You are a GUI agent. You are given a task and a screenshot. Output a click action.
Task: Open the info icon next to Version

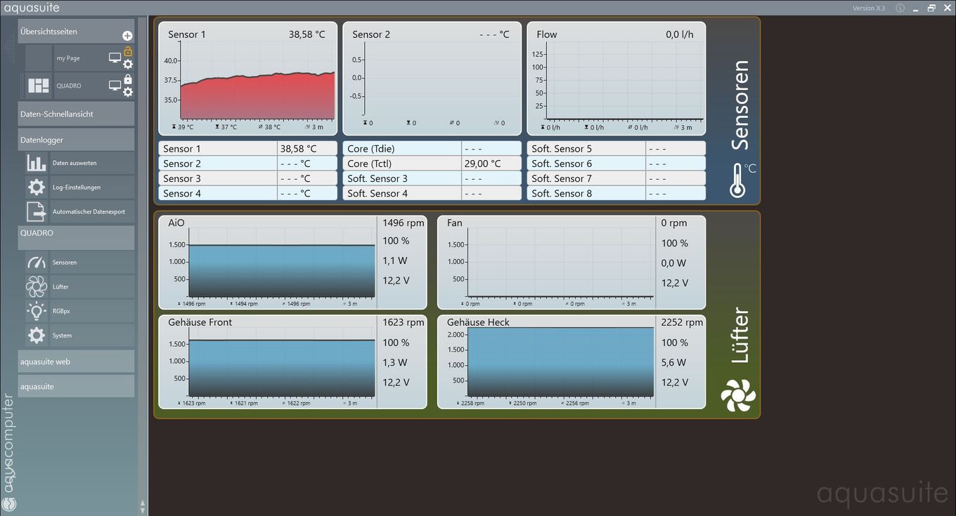900,8
